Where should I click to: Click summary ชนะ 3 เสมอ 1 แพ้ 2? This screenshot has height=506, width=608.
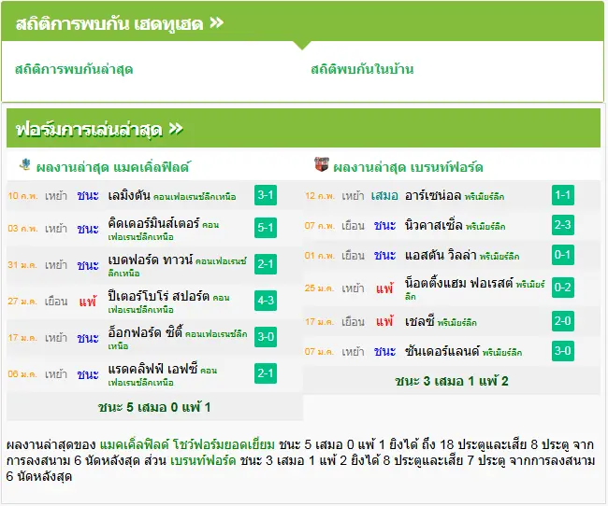coord(452,381)
